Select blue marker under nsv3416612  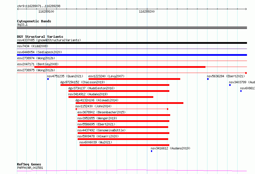point(152,151)
